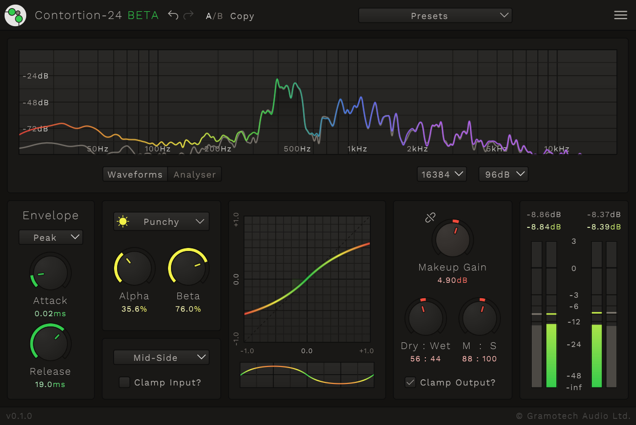Click the waveform preview below the curve

click(307, 375)
